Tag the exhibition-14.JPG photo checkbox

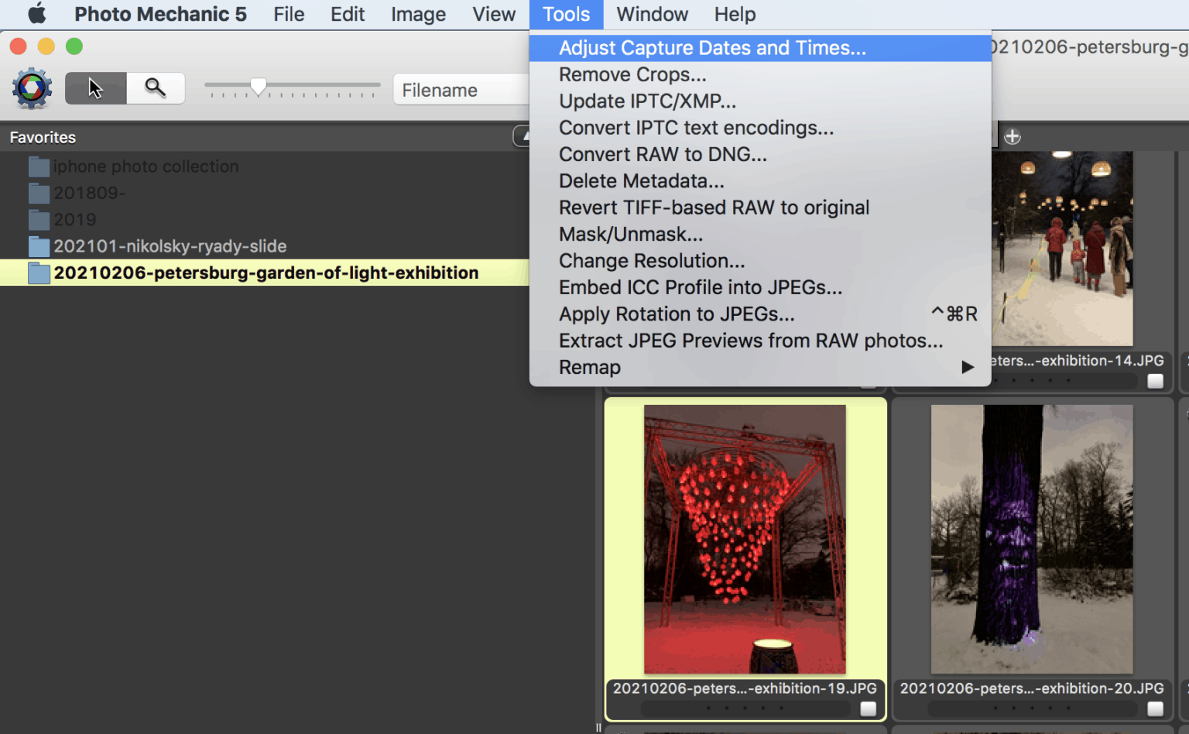pos(1154,380)
